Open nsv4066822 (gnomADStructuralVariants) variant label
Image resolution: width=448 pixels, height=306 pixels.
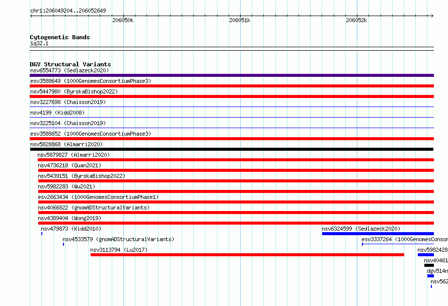[94, 208]
